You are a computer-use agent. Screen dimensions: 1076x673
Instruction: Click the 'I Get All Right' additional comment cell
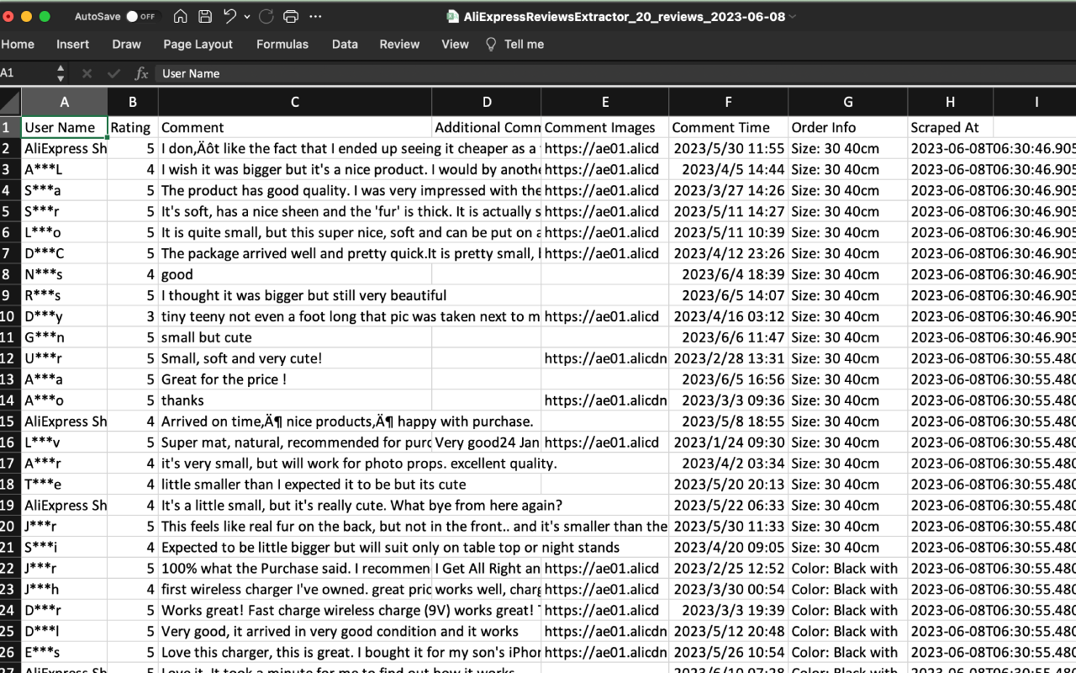[487, 569]
